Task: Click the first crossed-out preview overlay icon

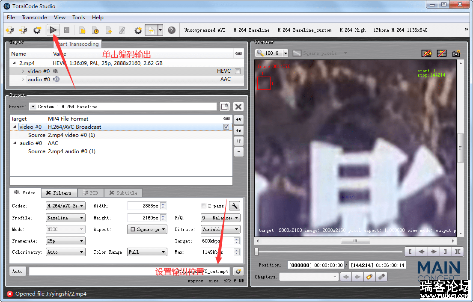Action: [426, 53]
